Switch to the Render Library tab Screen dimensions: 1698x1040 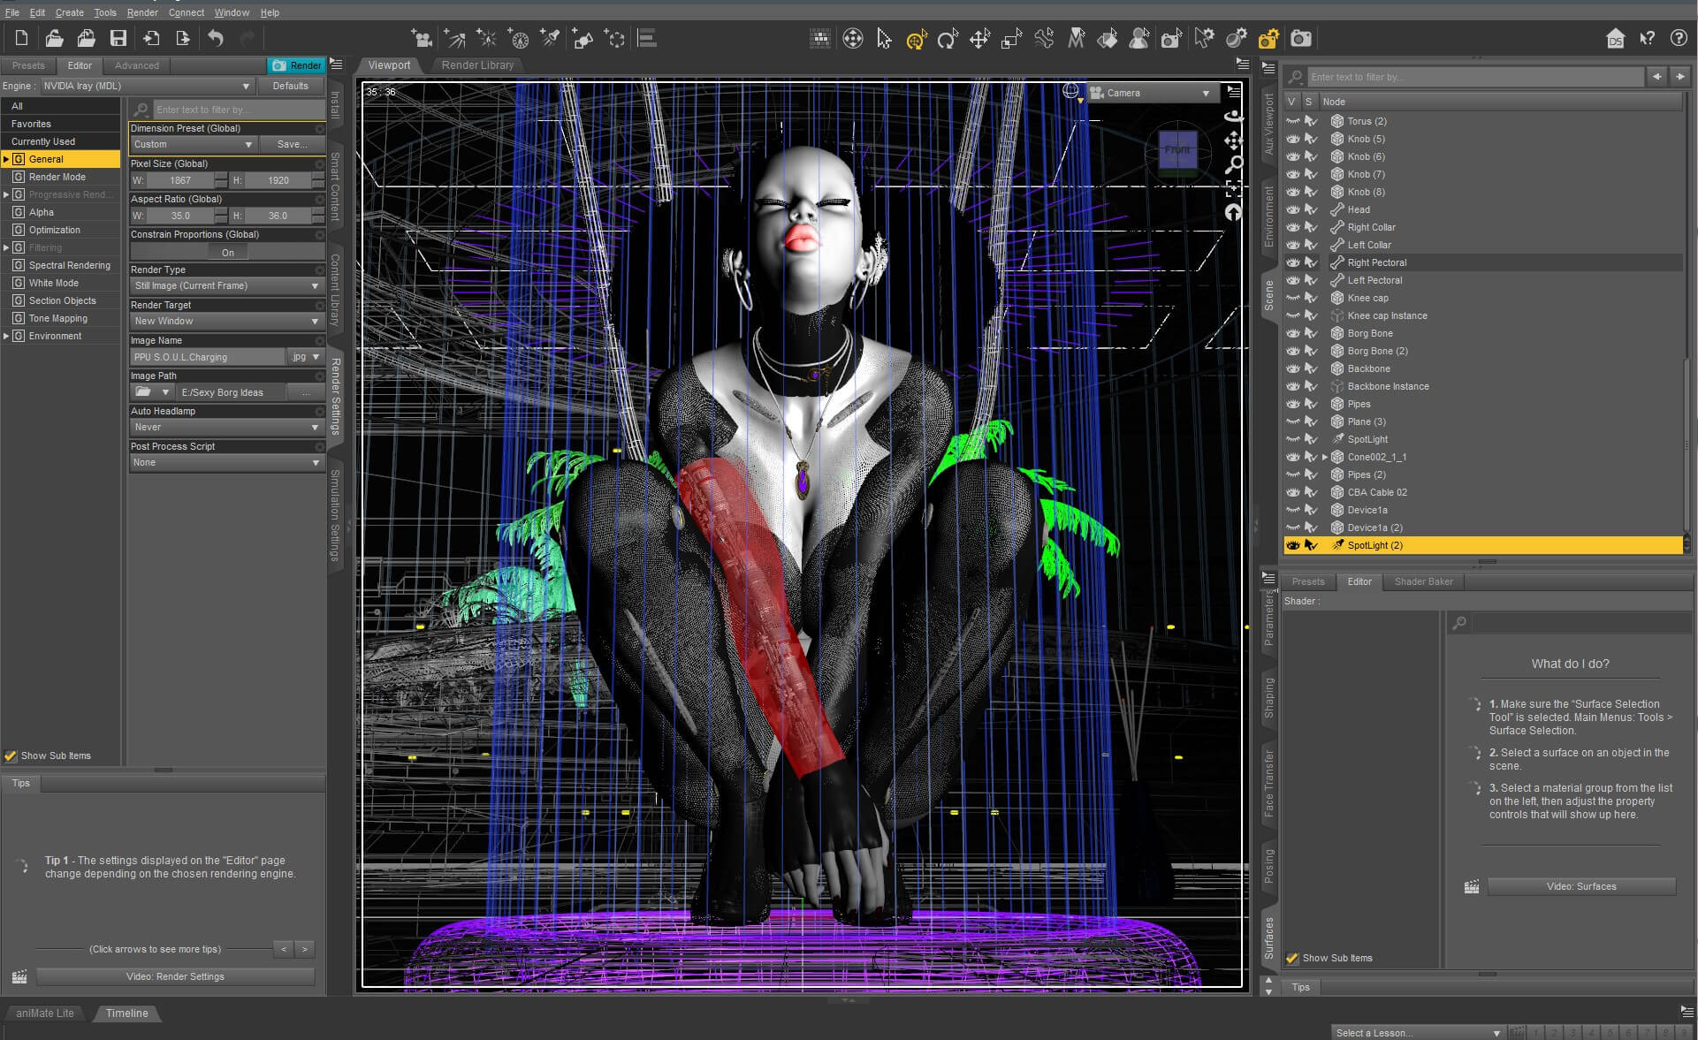point(477,65)
